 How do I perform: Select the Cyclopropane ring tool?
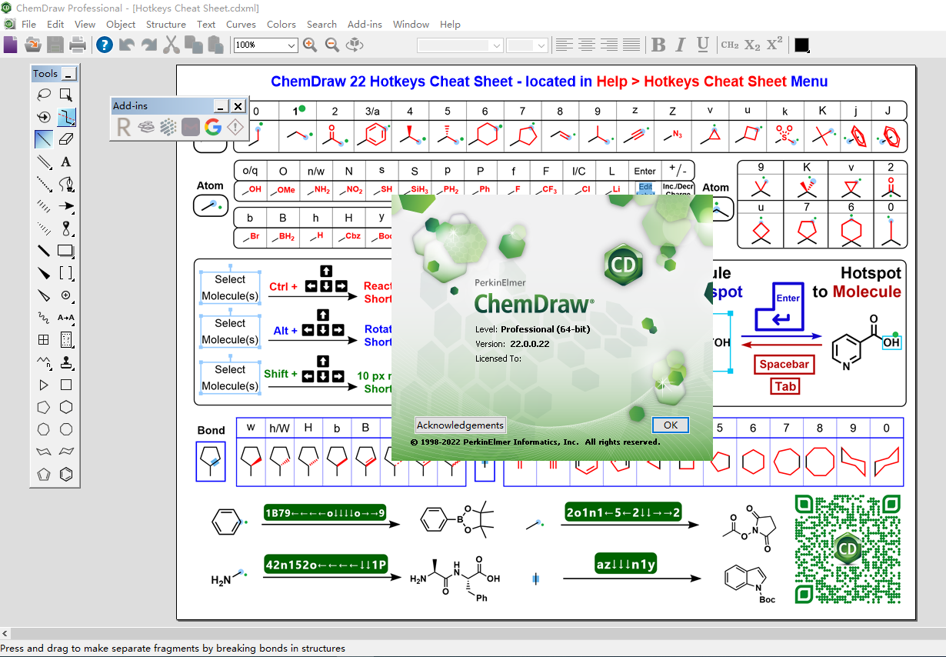click(44, 385)
